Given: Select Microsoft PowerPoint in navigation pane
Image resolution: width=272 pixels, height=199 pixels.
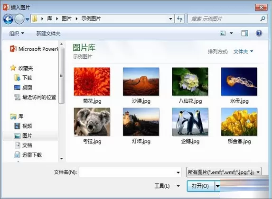Looking at the screenshot, I should (x=34, y=49).
